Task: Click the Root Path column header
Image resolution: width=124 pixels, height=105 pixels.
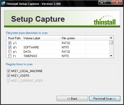Action: click(x=14, y=38)
